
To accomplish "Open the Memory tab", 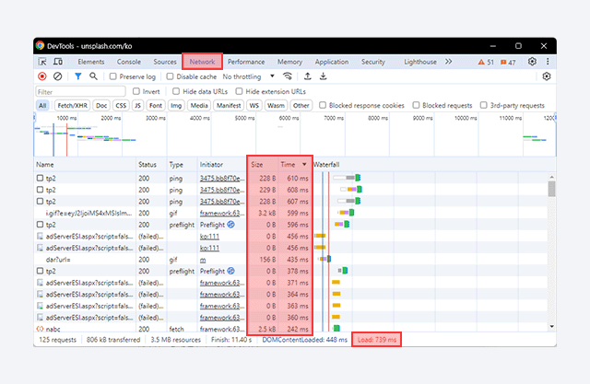I will click(x=289, y=62).
